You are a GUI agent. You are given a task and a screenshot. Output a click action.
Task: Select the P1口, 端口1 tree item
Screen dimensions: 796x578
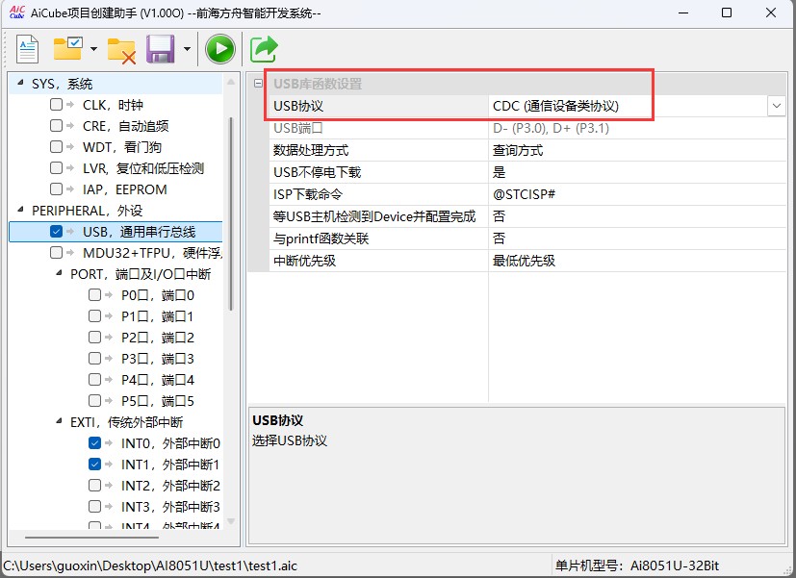[x=157, y=316]
